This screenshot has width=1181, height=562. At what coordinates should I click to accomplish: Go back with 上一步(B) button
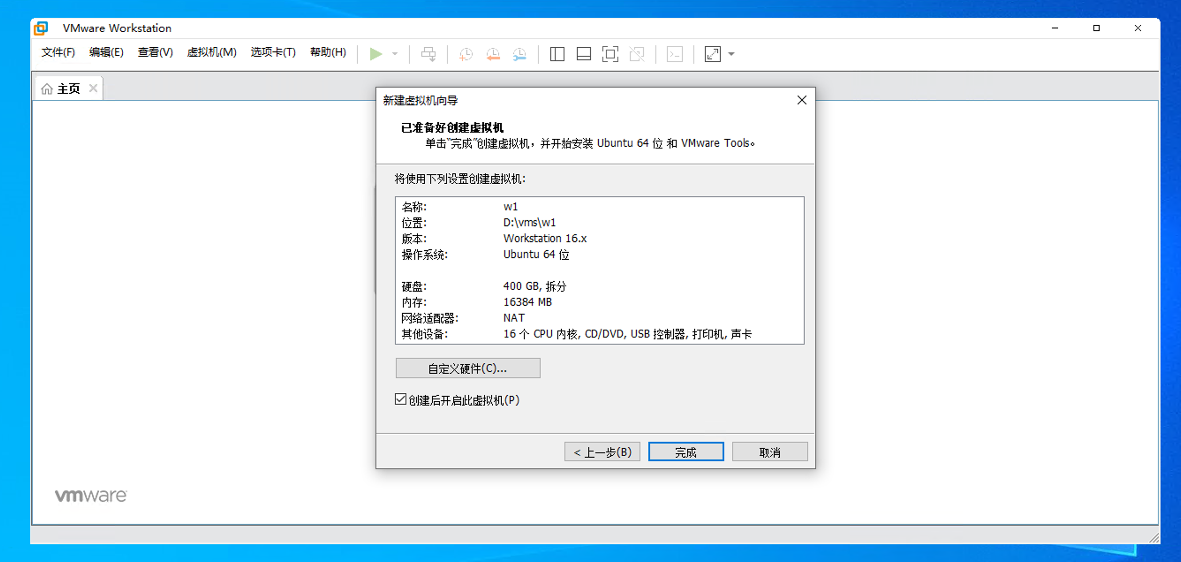point(602,451)
